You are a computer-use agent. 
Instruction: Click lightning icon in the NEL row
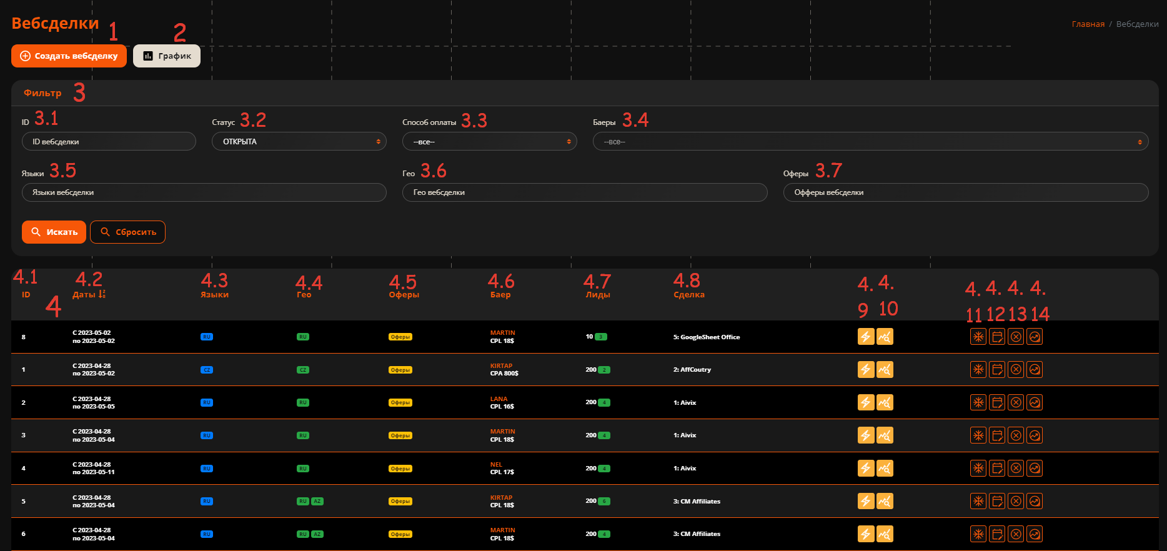click(x=866, y=468)
